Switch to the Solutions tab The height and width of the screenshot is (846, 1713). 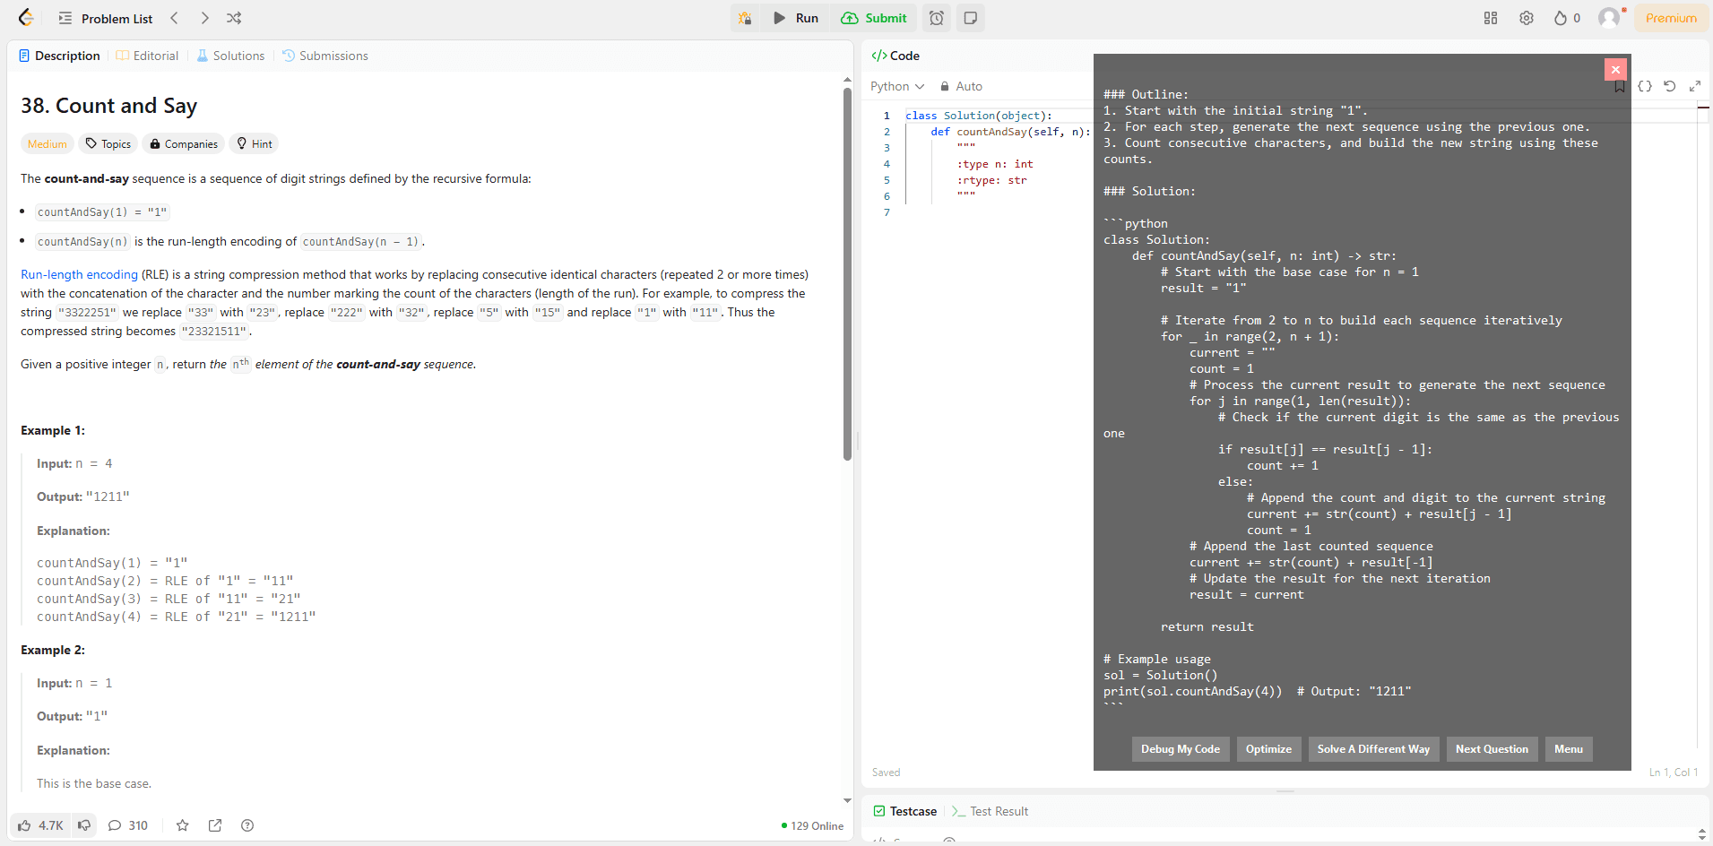click(x=230, y=56)
